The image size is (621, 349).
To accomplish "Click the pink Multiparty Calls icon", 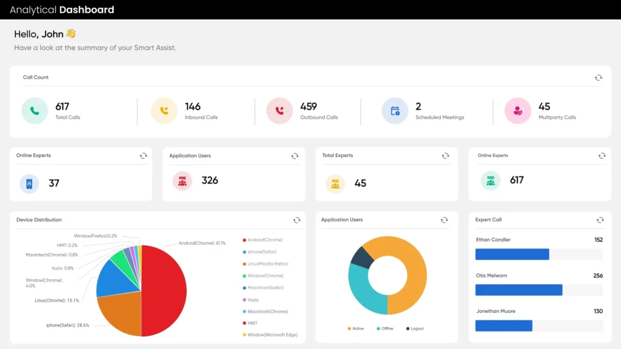I will [x=518, y=111].
